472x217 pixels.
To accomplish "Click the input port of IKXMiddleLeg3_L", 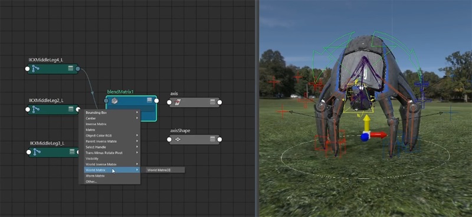I will click(28, 152).
